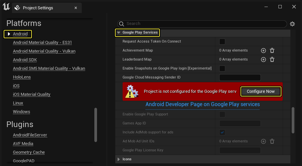
Task: Focus the settings Search field
Action: (x=202, y=24)
